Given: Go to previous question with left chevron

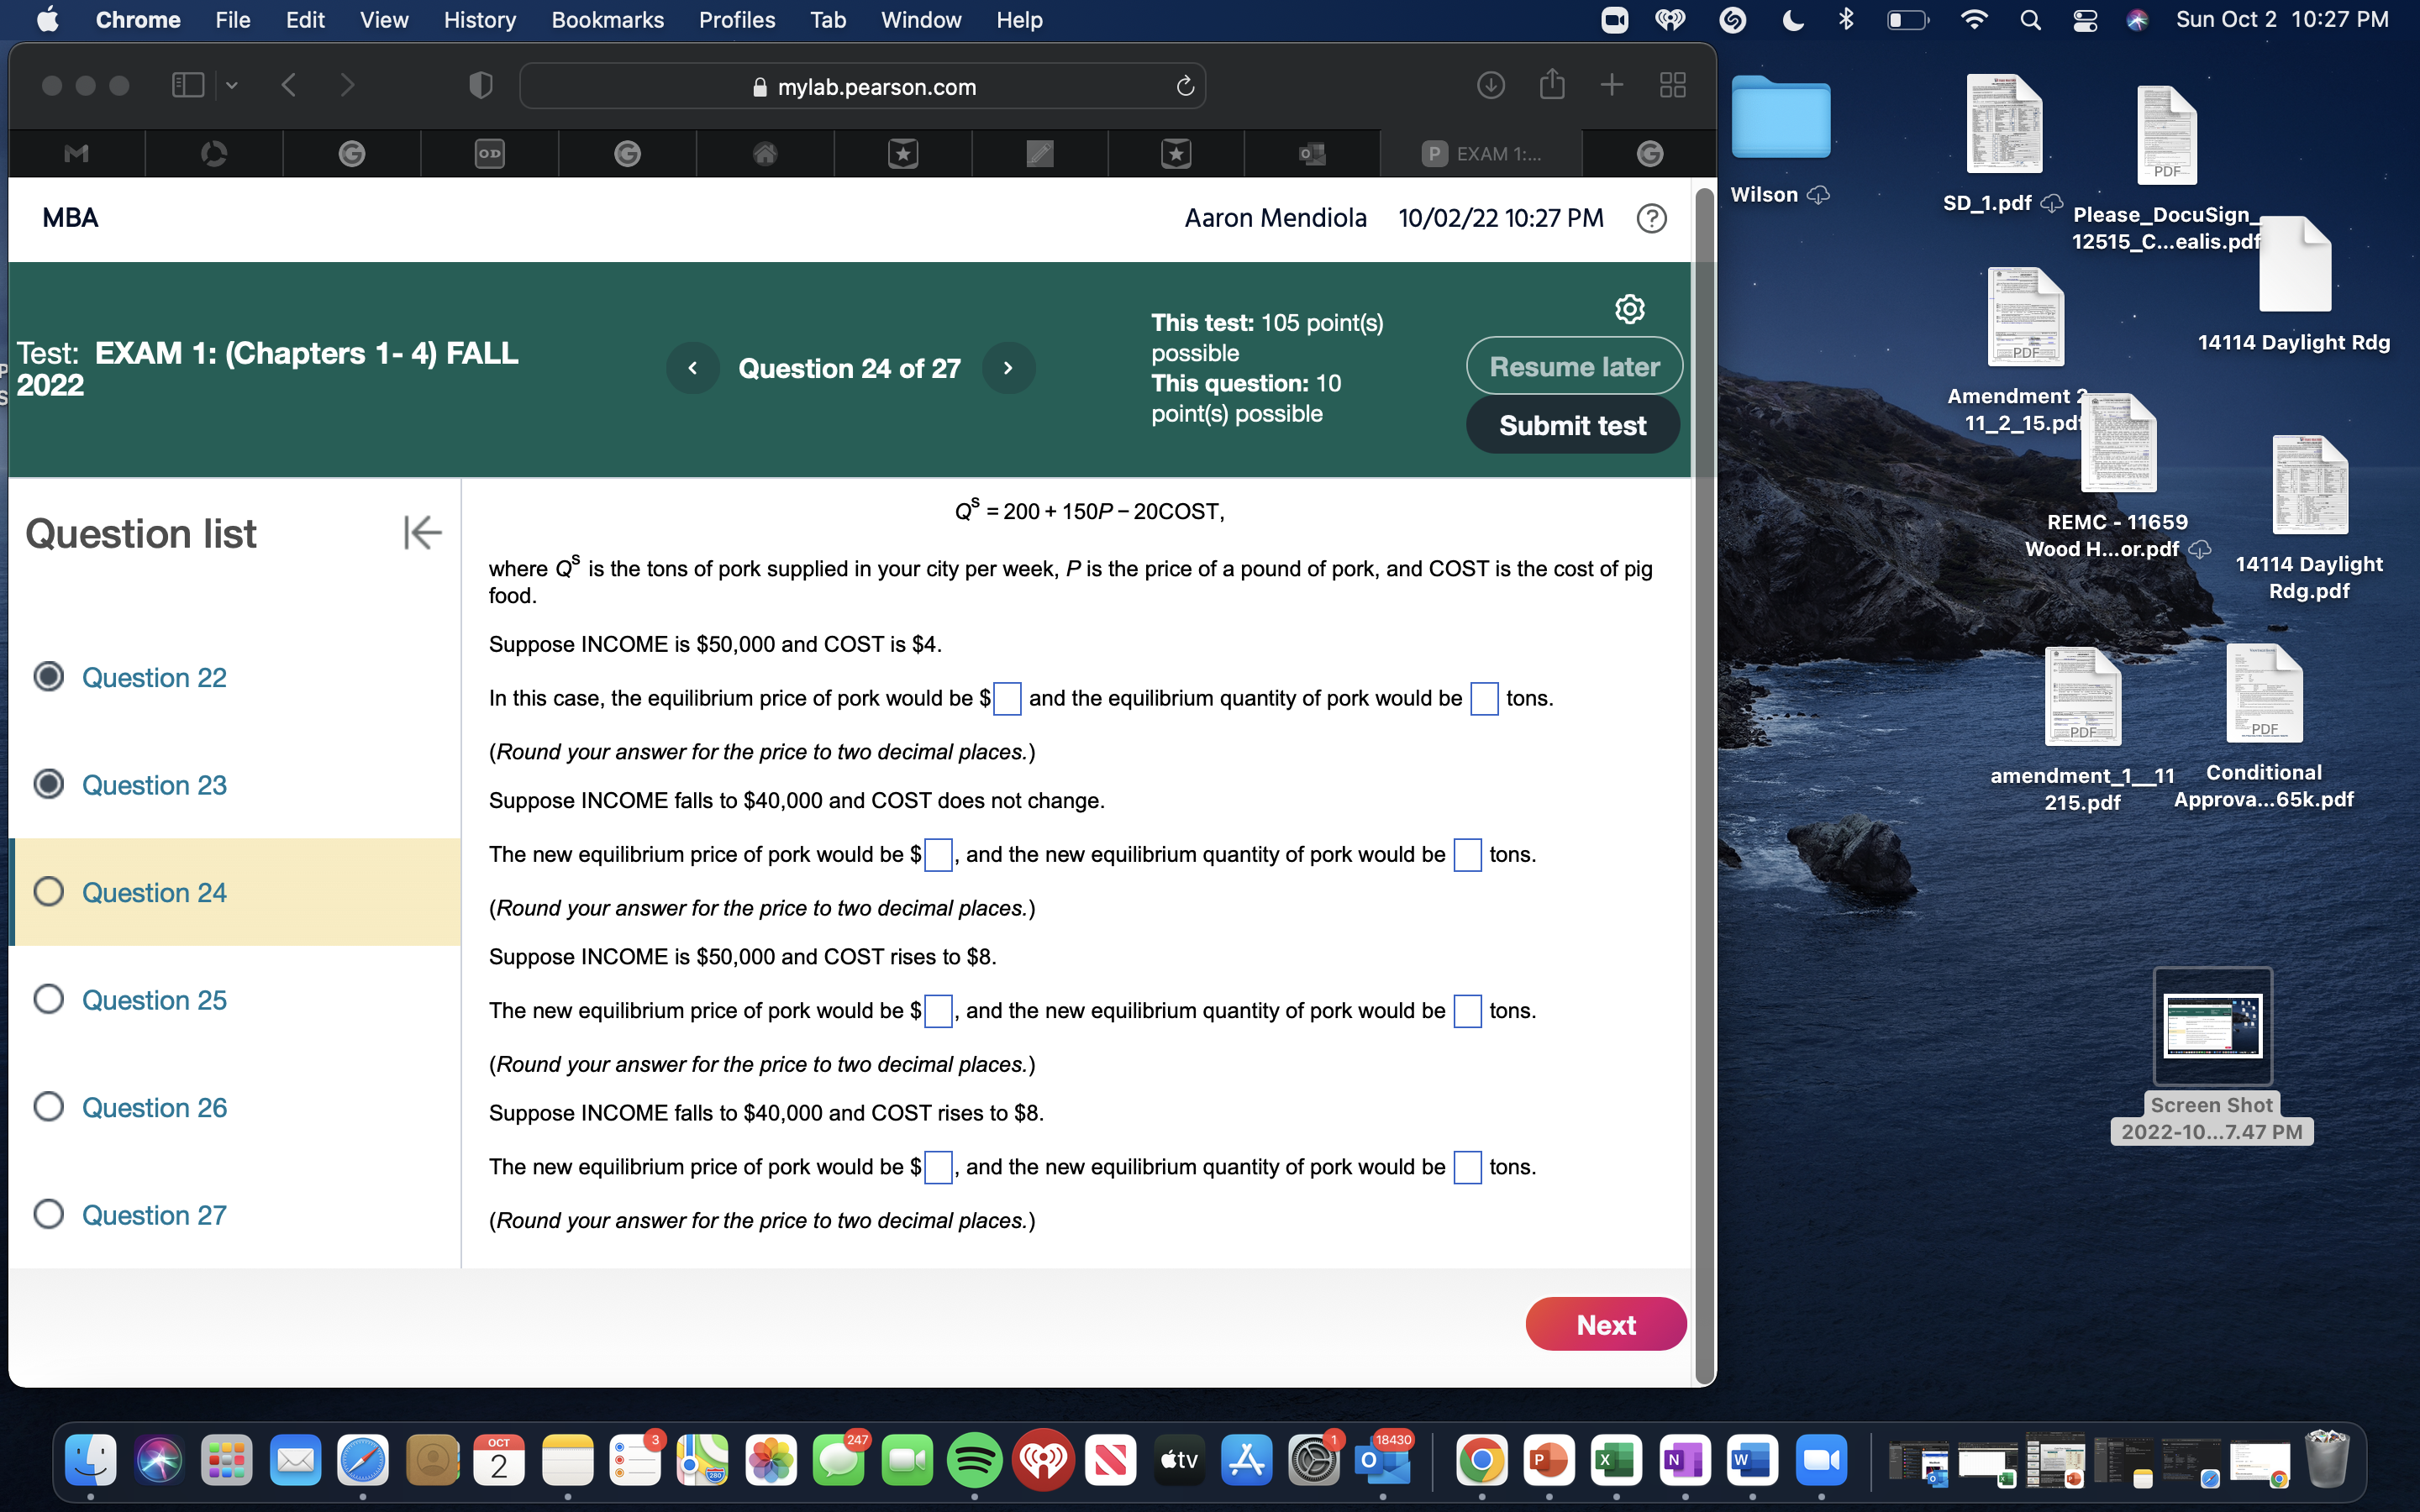Looking at the screenshot, I should coord(692,368).
